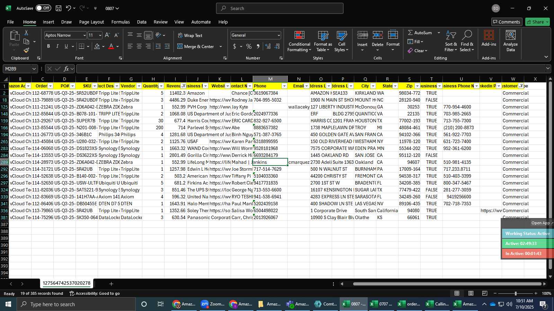Viewport: 554px width, 311px height.
Task: Open the Add-ins panel
Action: click(489, 38)
